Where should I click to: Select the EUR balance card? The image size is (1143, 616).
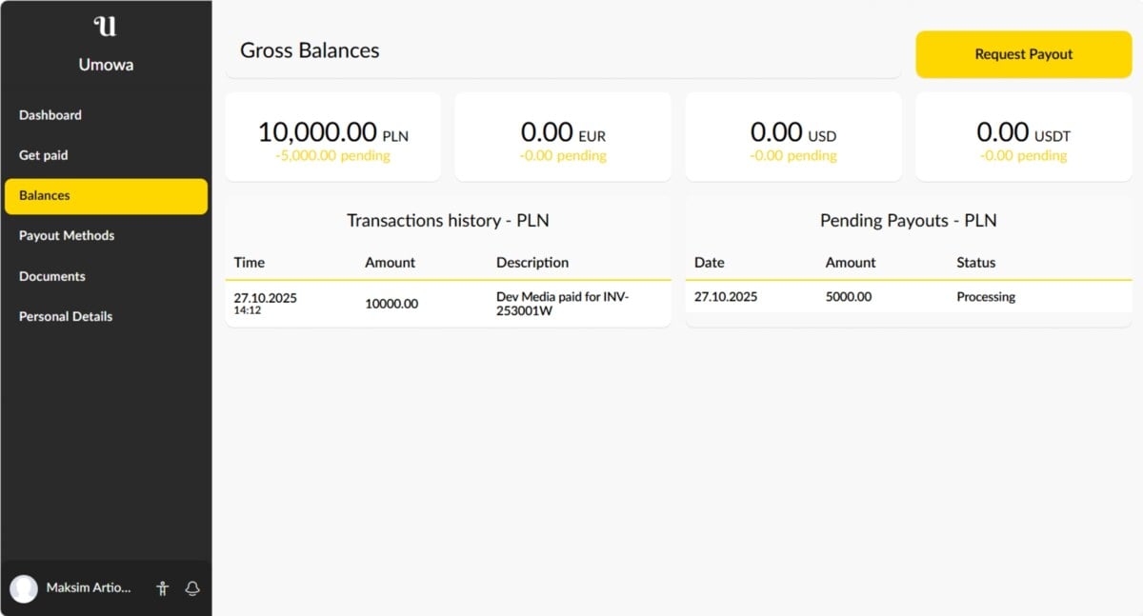(563, 137)
